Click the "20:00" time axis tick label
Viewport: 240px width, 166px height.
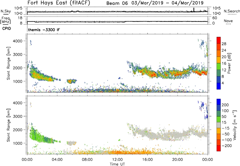click(178, 160)
